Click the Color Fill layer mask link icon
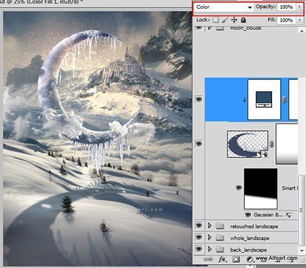 click(285, 99)
